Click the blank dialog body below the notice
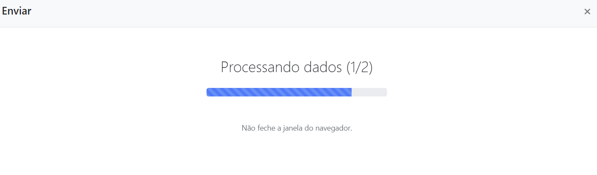This screenshot has height=175, width=597. (x=297, y=154)
